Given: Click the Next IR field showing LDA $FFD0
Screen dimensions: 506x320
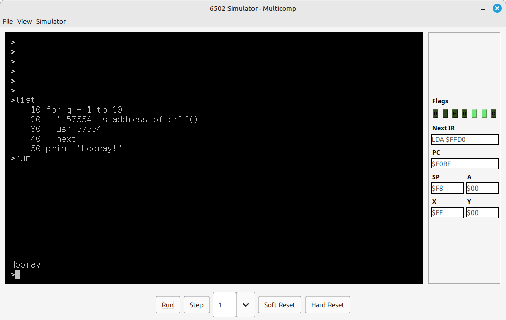Looking at the screenshot, I should [464, 139].
